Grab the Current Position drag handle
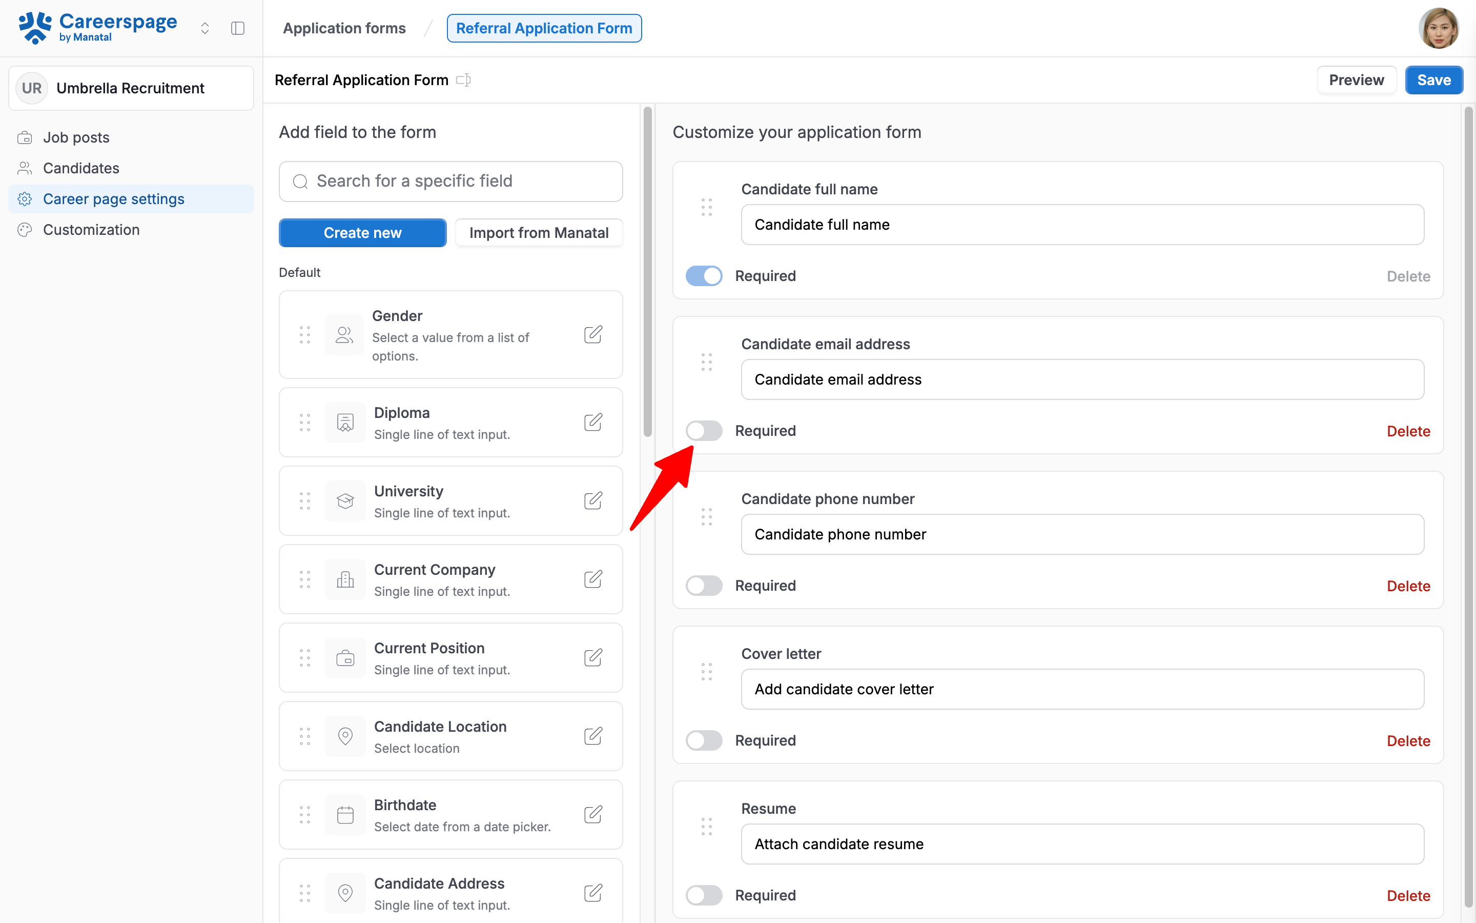 [x=305, y=657]
